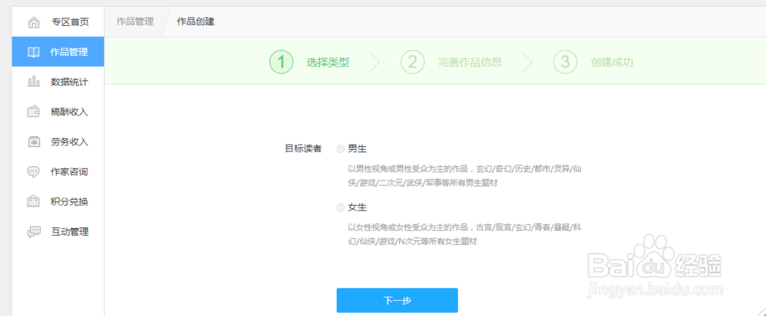The width and height of the screenshot is (766, 316).
Task: Open 互动管理 menu item
Action: tap(58, 232)
